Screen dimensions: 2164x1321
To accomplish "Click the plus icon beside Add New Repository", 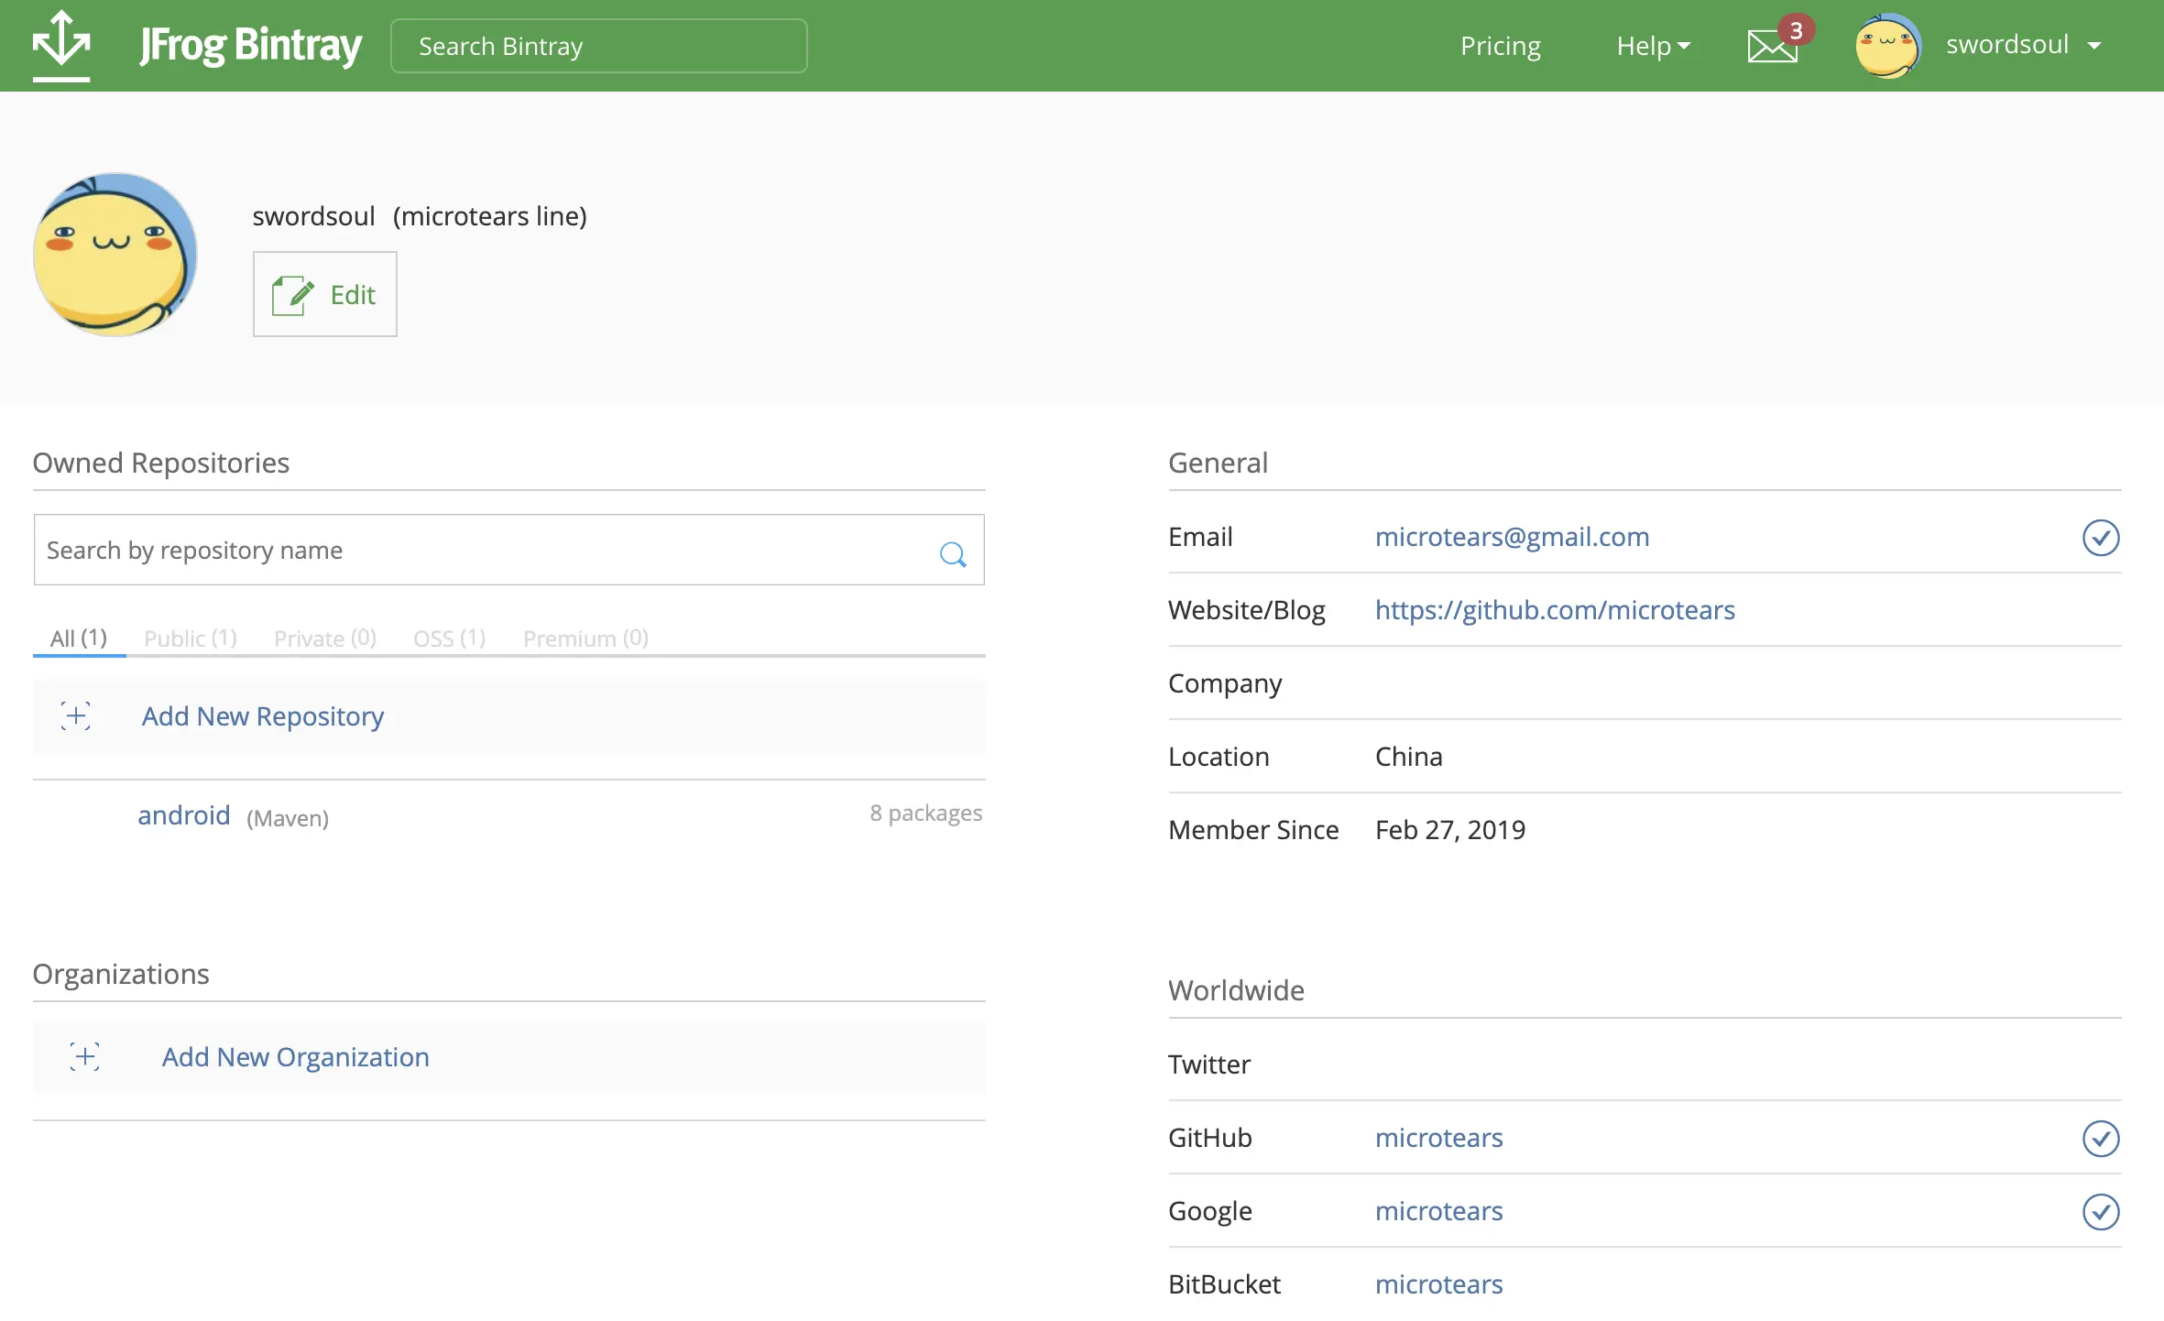I will pyautogui.click(x=76, y=715).
